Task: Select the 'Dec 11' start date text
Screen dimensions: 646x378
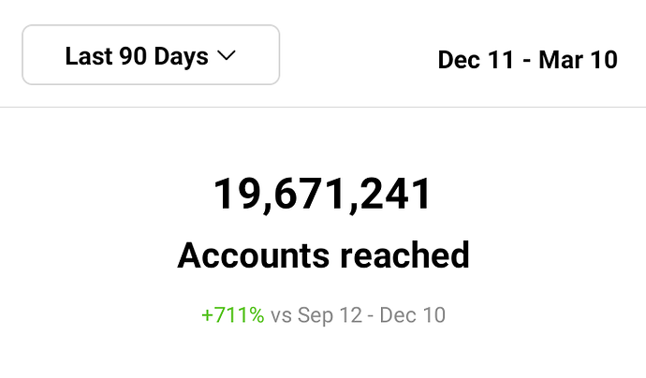Action: [477, 60]
